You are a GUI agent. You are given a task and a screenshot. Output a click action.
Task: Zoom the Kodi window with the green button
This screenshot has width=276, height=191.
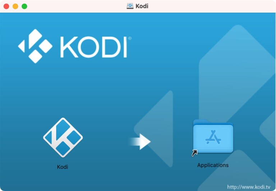[x=24, y=6]
